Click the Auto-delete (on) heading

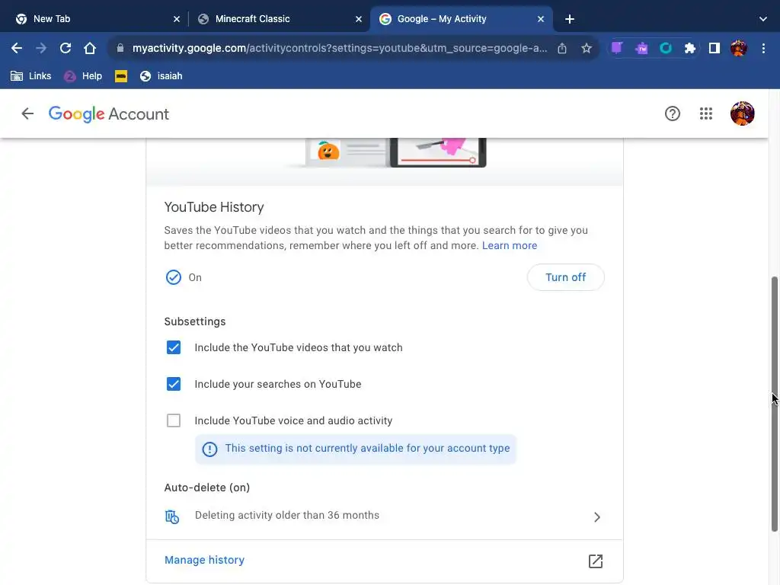pos(207,487)
